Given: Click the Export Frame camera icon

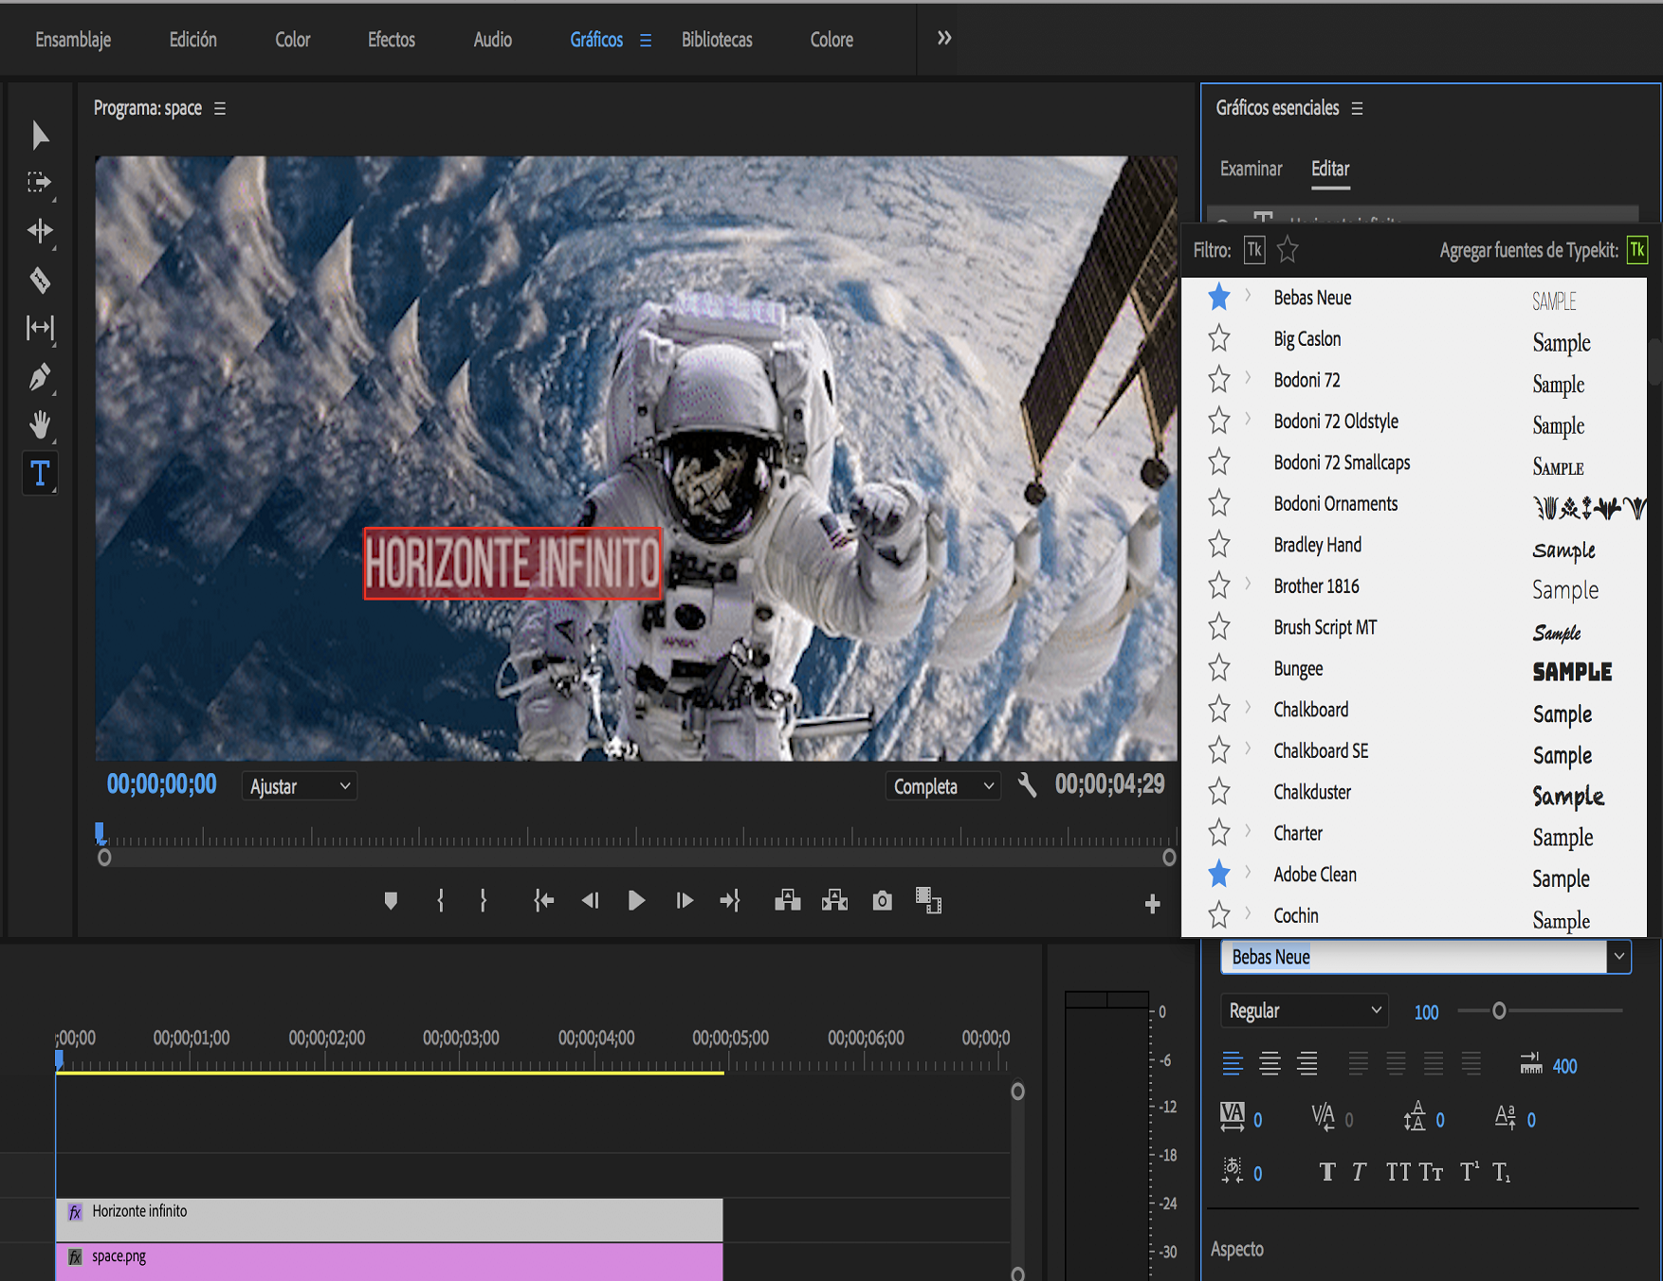Looking at the screenshot, I should (882, 900).
